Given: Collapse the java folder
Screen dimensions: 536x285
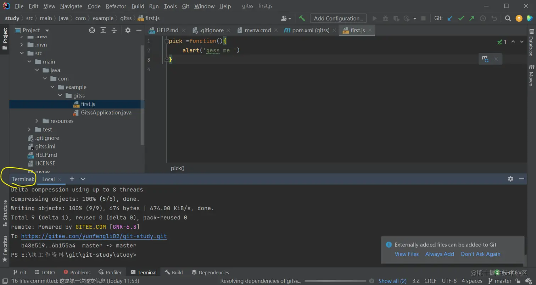Looking at the screenshot, I should 37,70.
